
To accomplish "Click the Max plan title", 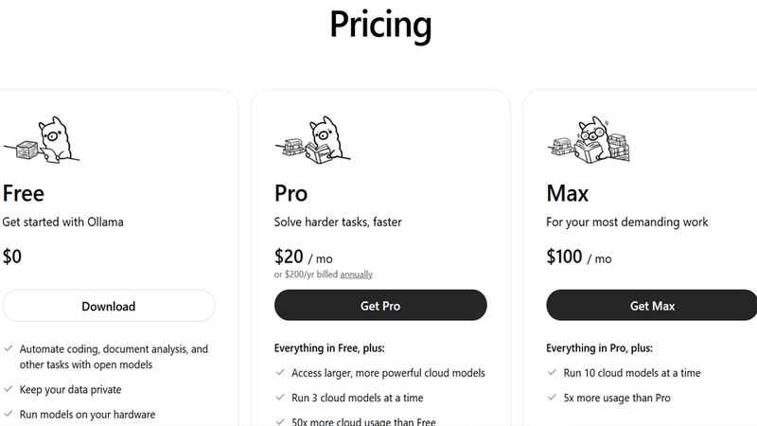I will pyautogui.click(x=567, y=193).
